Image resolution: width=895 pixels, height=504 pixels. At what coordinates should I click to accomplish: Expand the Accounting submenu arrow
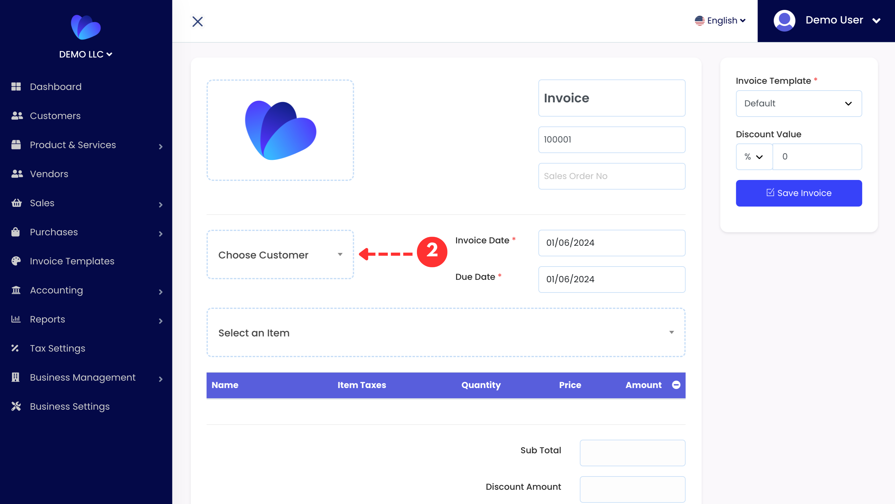160,292
